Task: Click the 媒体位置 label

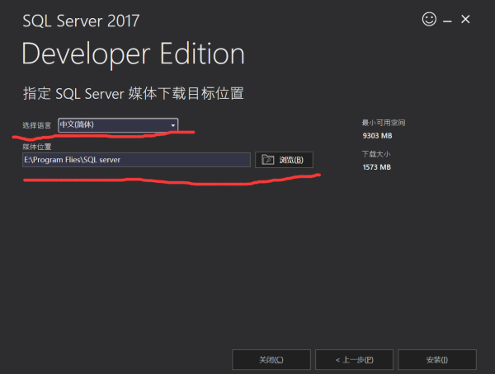Action: [36, 147]
